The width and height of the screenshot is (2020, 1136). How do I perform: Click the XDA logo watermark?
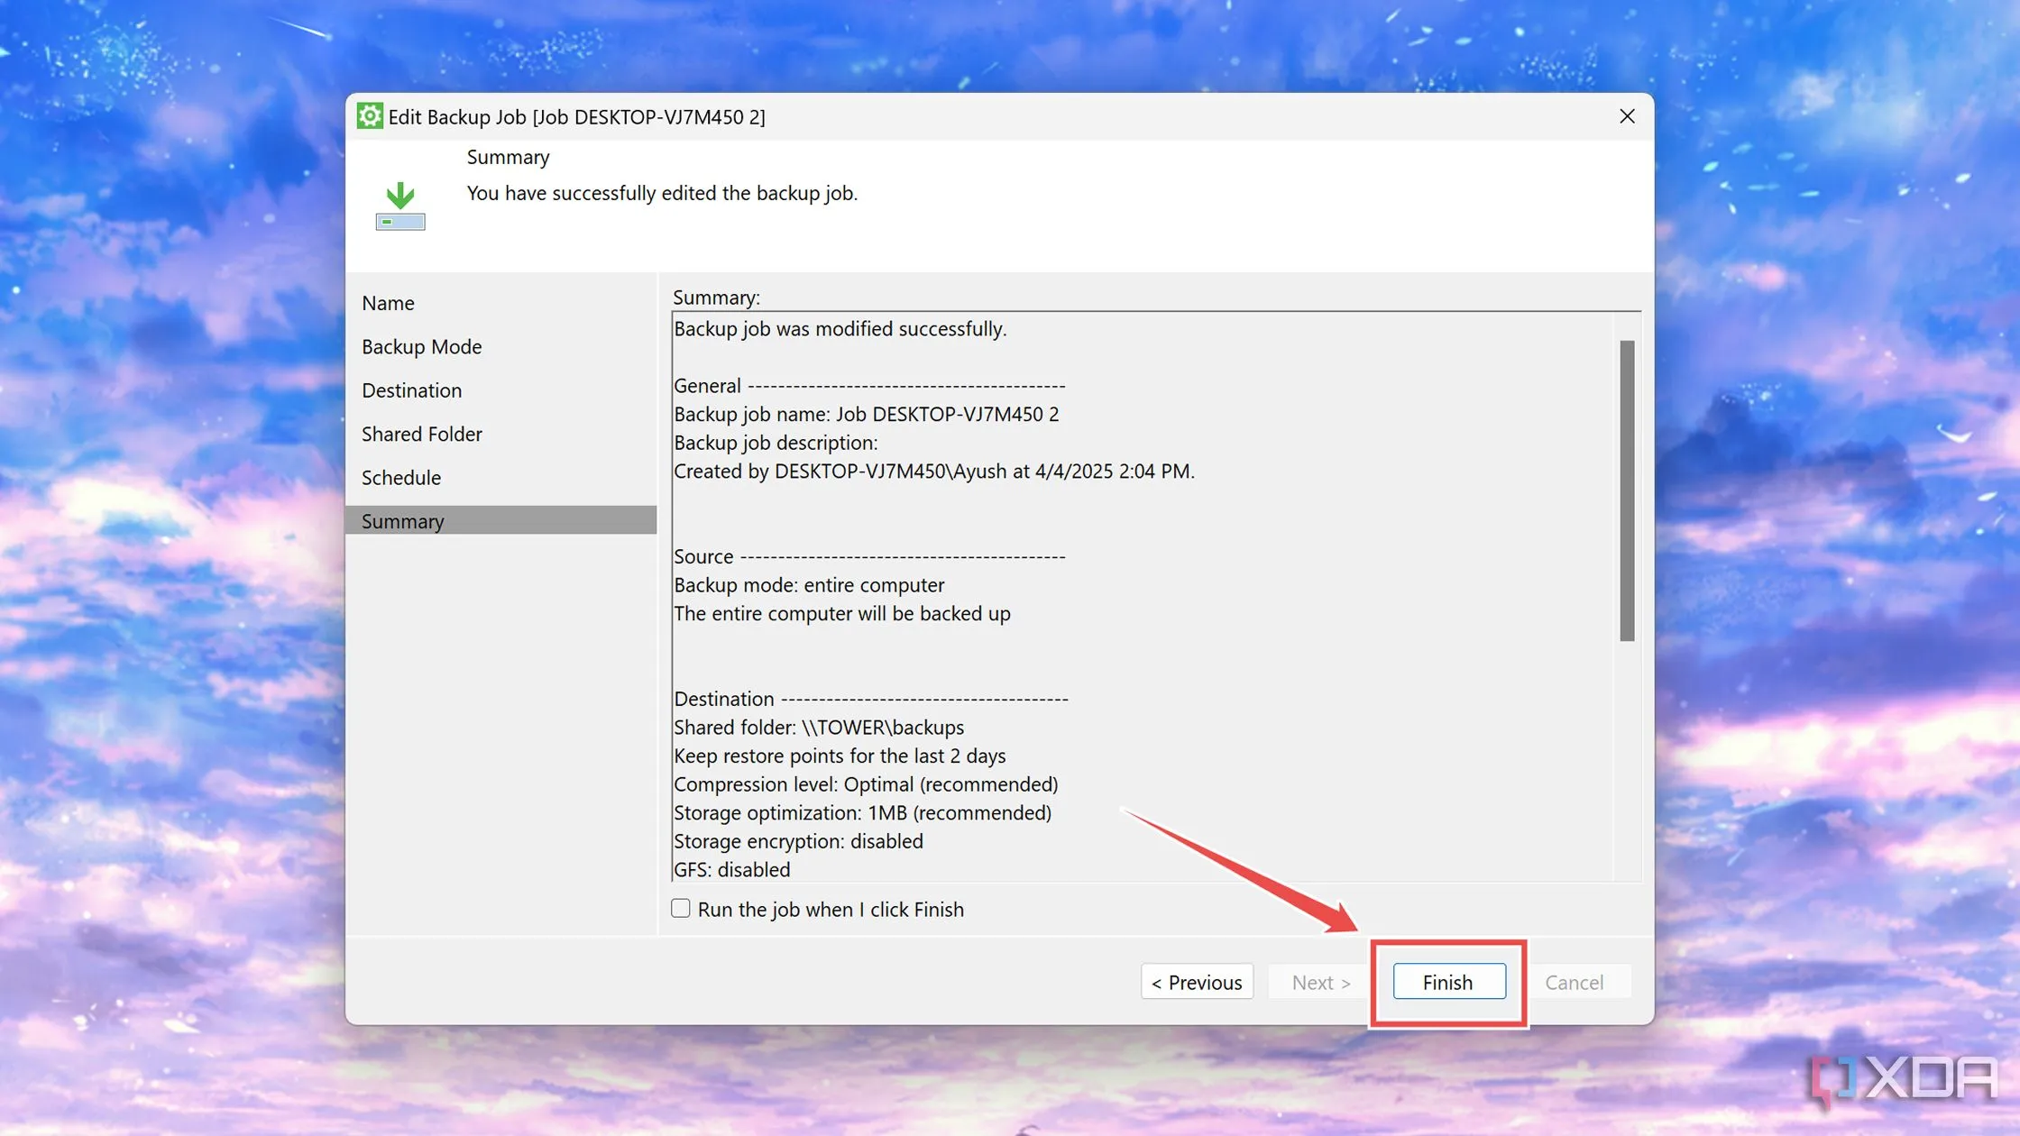pyautogui.click(x=1905, y=1078)
